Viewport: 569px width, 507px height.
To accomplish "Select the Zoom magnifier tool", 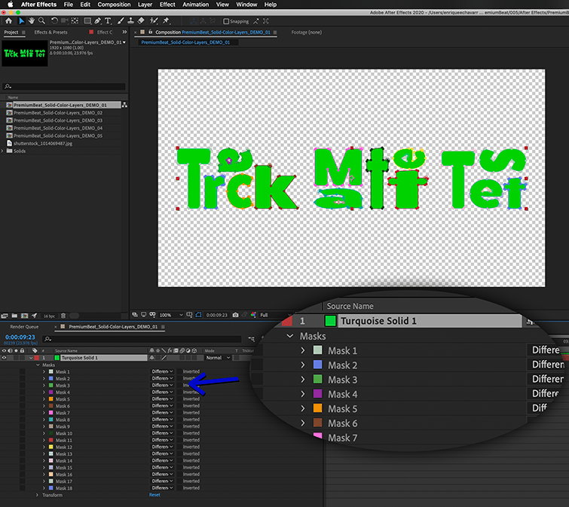I will point(41,21).
